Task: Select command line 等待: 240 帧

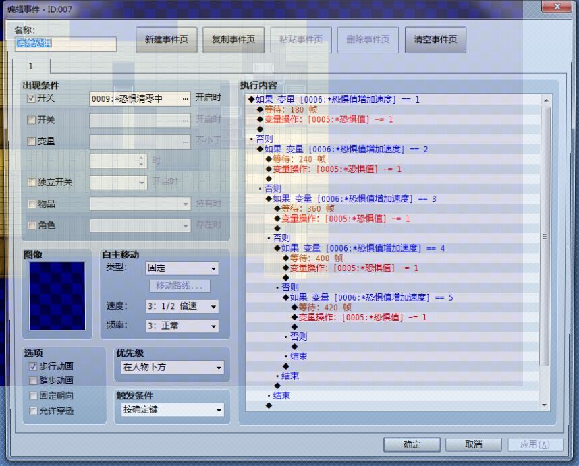Action: 299,159
